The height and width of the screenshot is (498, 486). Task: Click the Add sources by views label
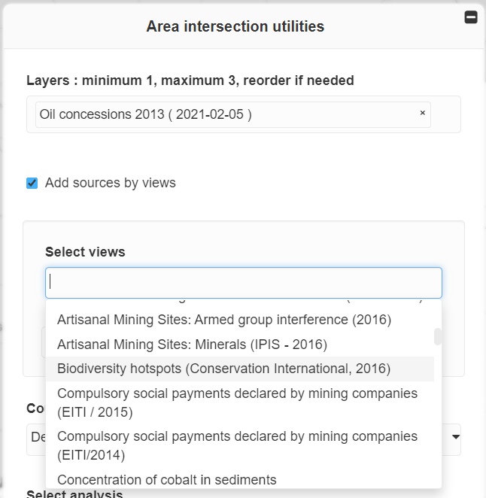click(x=110, y=183)
